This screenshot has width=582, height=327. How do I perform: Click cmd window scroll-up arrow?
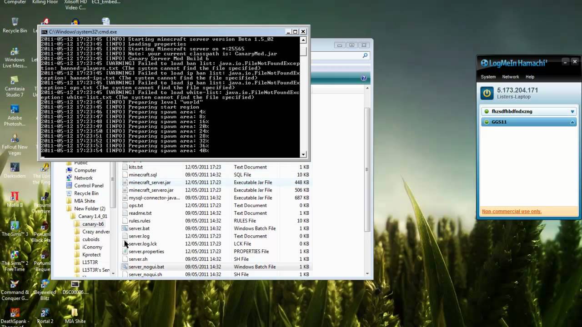[303, 40]
